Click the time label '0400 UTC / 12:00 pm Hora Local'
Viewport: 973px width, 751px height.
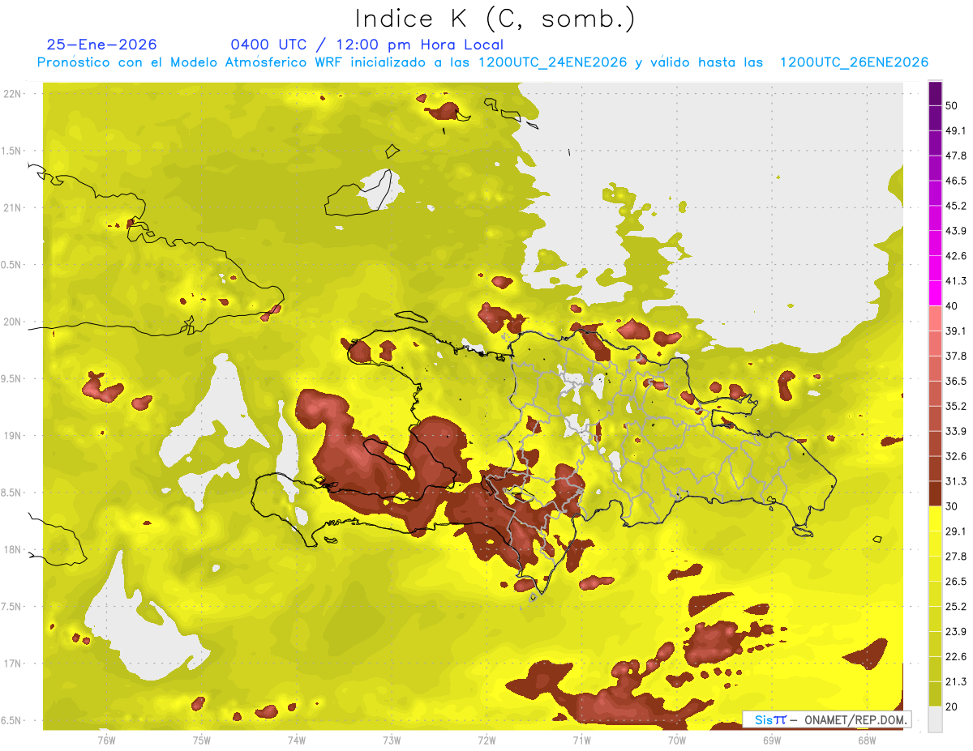(366, 45)
